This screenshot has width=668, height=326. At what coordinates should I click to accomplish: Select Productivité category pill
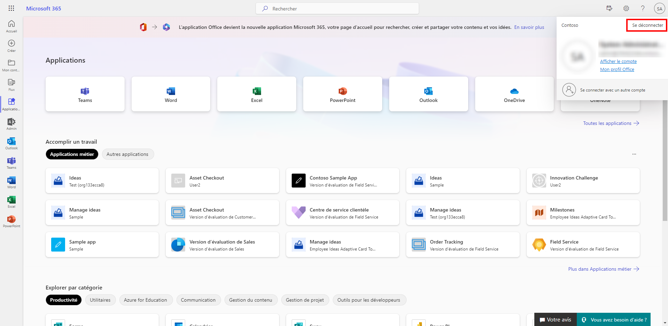coord(64,300)
